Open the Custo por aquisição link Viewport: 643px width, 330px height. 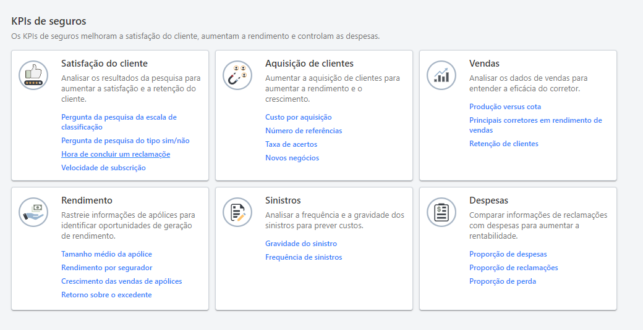tap(298, 117)
